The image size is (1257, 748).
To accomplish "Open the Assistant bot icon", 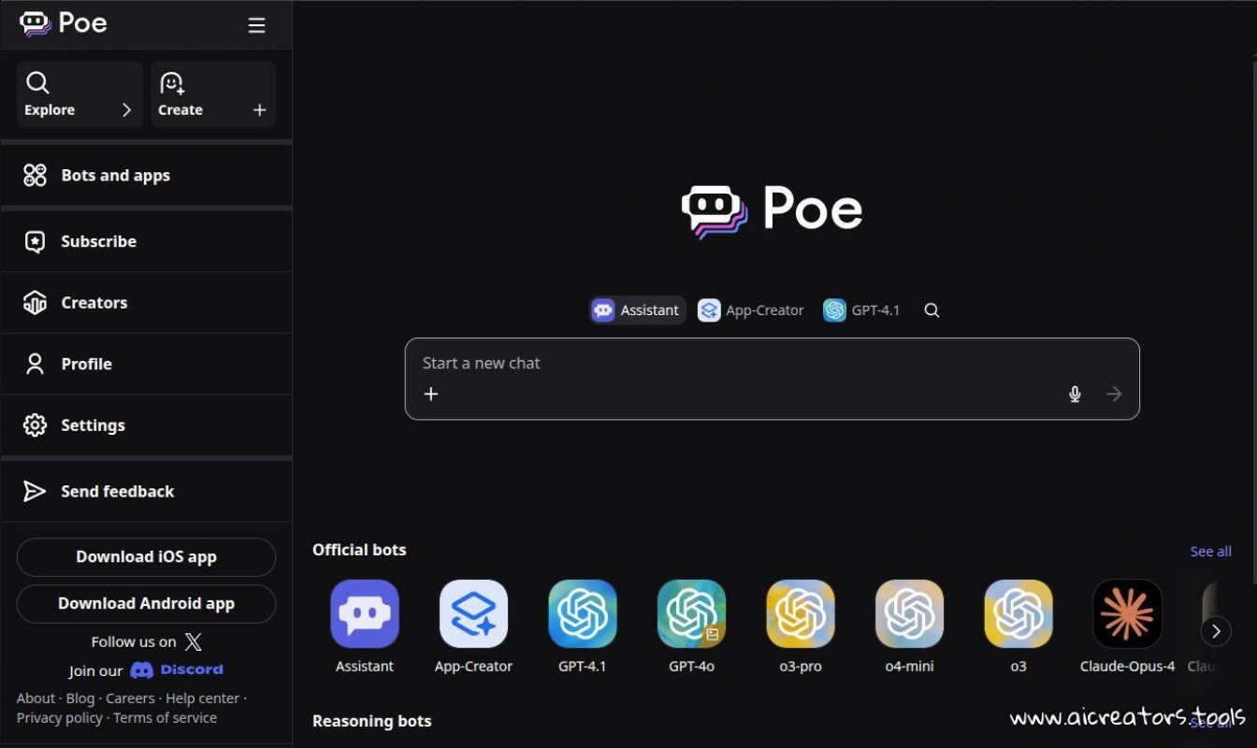I will click(x=364, y=614).
